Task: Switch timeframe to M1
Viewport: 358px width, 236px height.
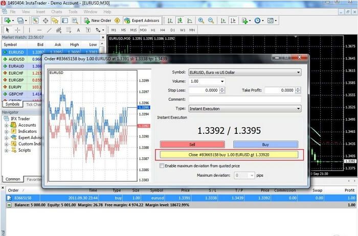Action: click(114, 30)
